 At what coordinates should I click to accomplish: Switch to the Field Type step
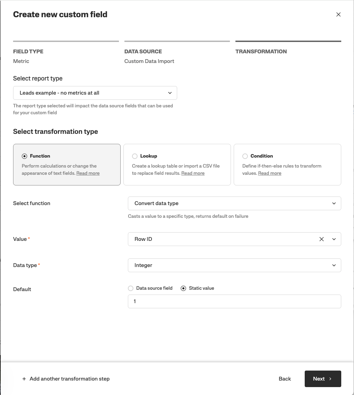(x=28, y=51)
